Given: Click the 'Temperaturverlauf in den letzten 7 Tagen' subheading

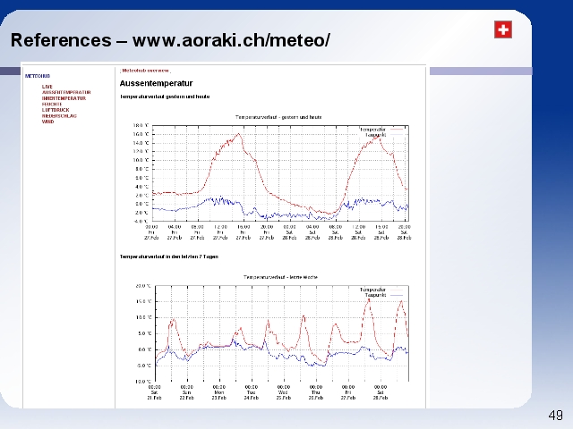Looking at the screenshot, I should (x=169, y=257).
